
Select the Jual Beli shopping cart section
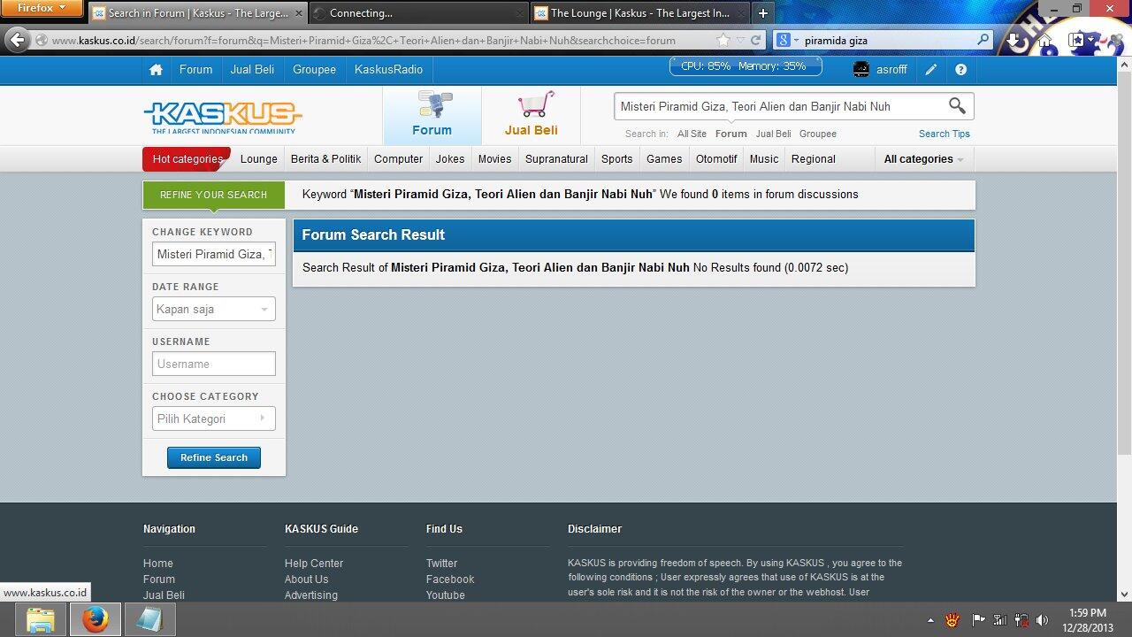[531, 115]
